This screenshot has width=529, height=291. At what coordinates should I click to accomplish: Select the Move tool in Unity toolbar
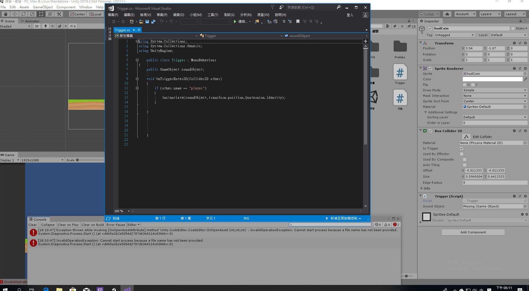tap(14, 14)
